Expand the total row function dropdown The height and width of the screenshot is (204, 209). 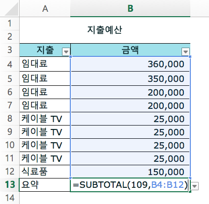click(195, 186)
